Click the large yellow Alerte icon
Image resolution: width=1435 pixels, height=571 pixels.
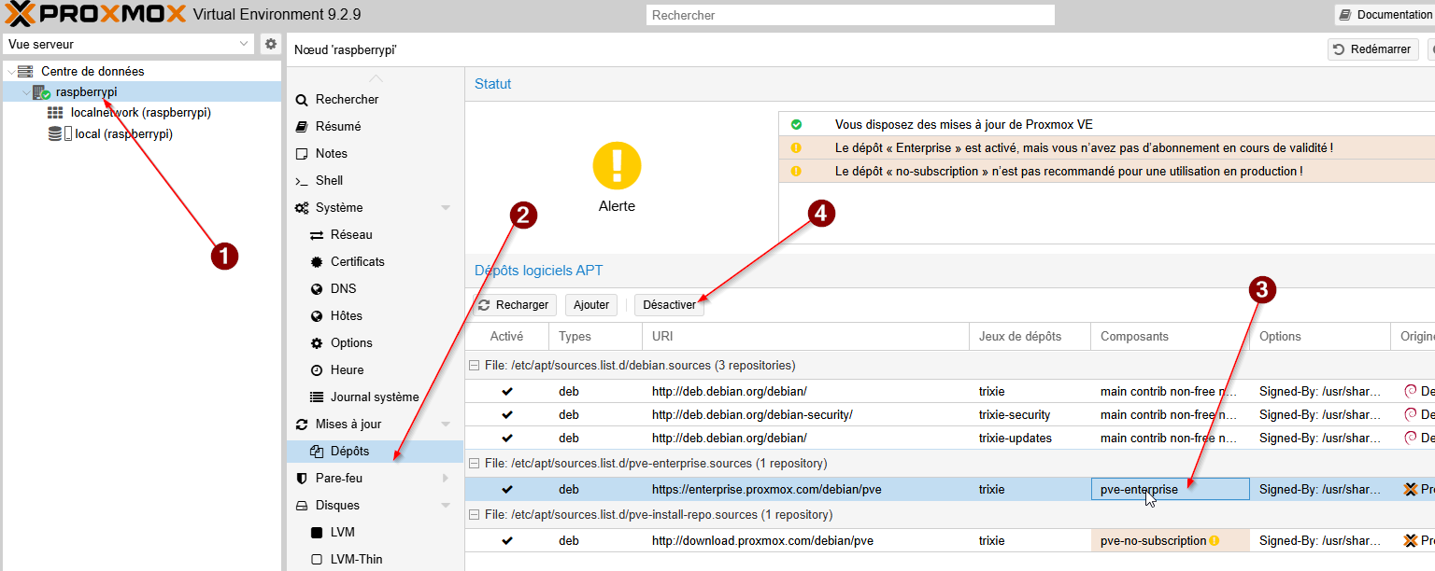coord(617,165)
